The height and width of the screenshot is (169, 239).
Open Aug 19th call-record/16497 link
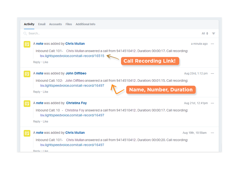[72, 145]
